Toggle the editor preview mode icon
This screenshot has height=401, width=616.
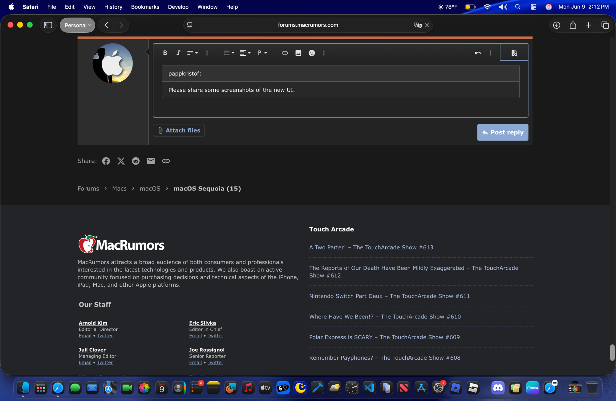[x=514, y=53]
